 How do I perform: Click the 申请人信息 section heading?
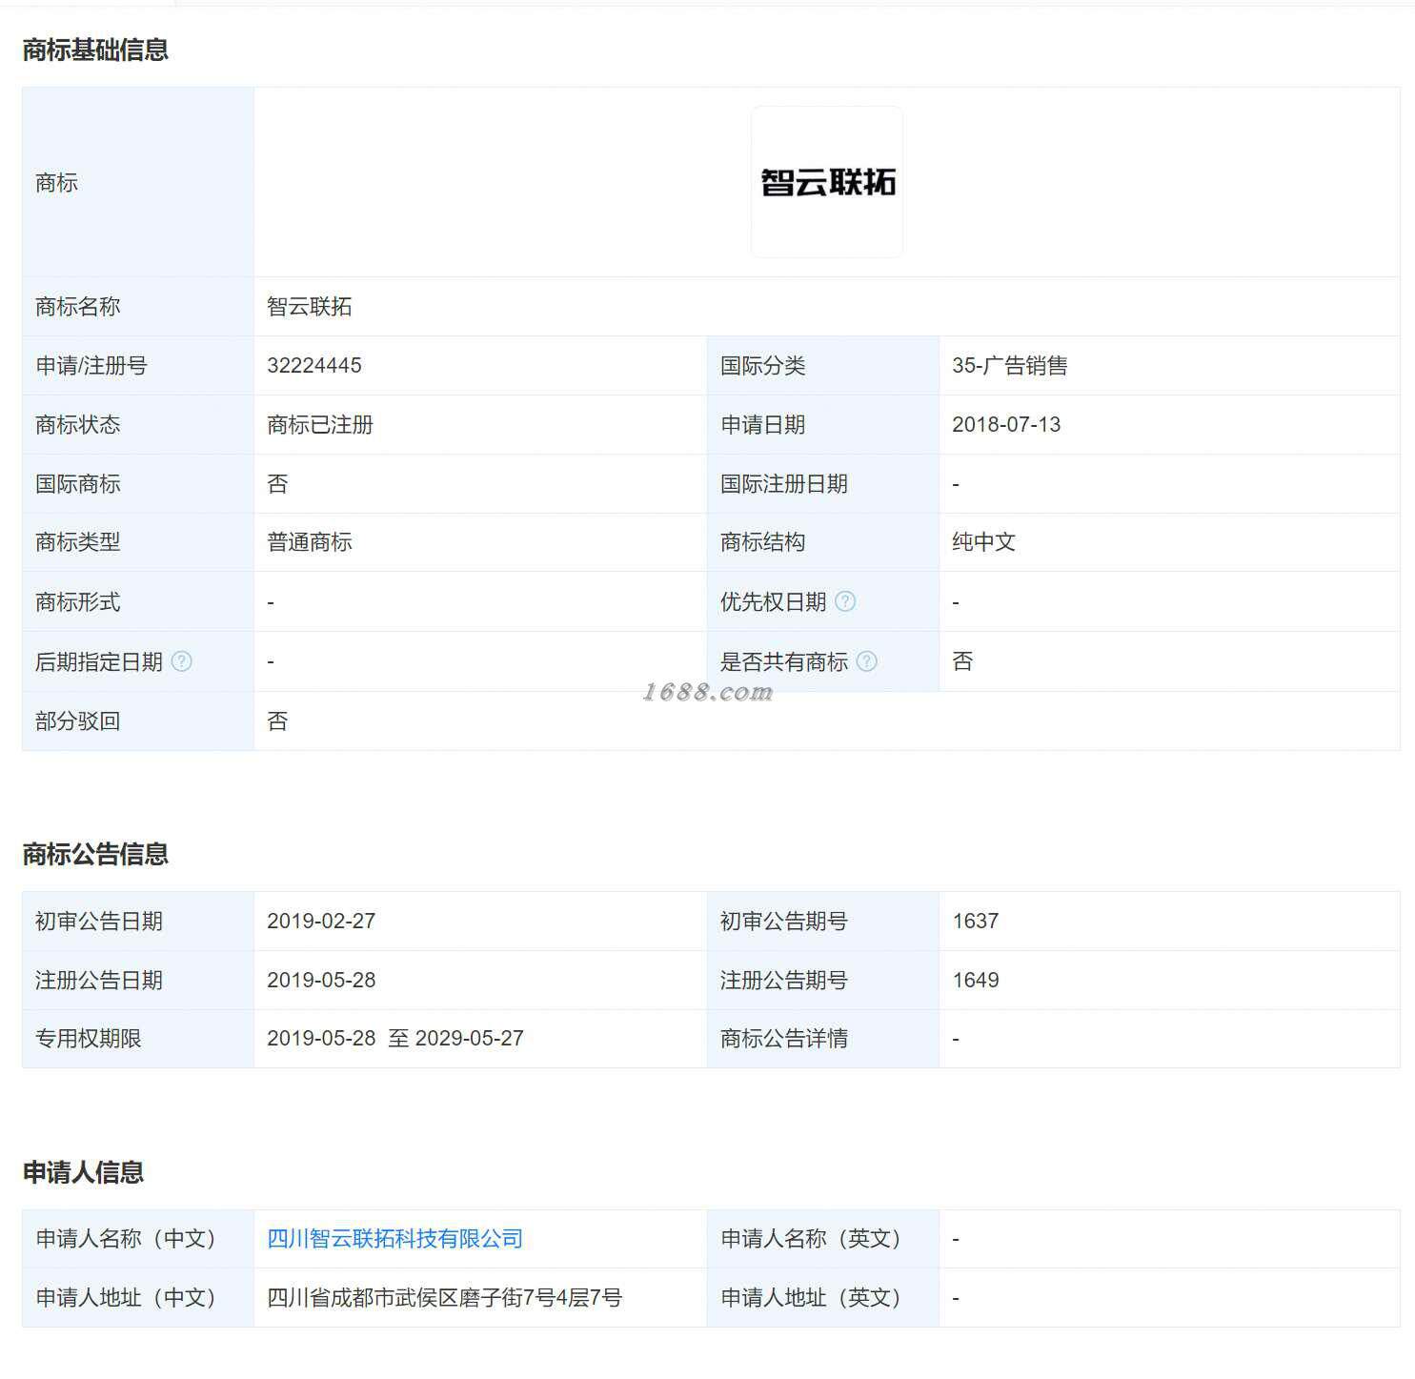point(83,1172)
